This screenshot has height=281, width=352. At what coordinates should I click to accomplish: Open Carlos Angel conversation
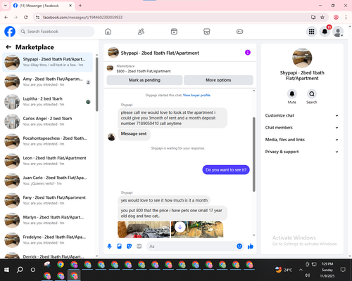tap(48, 122)
